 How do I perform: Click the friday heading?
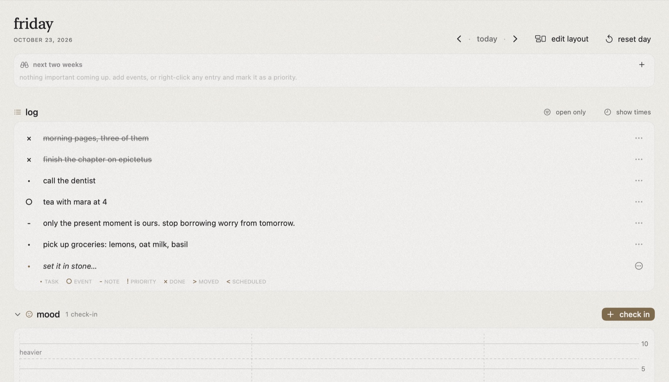[x=33, y=23]
